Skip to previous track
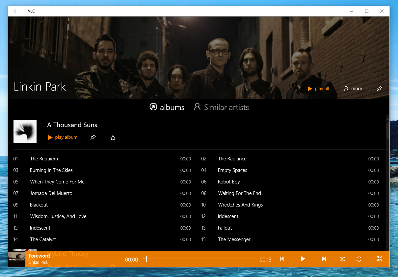Screen dimensions: 398x277 pos(282,259)
